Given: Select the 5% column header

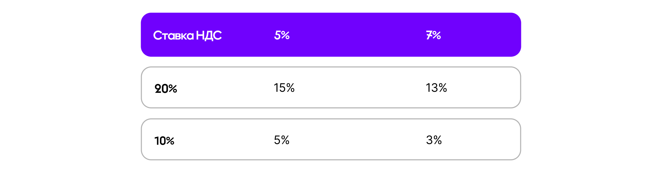Looking at the screenshot, I should coord(282,35).
